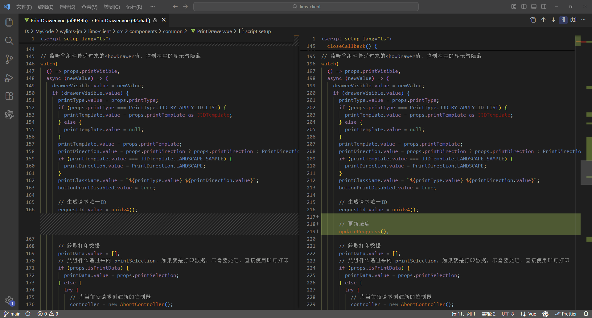
Task: Toggle bottom Panel visibility
Action: pyautogui.click(x=534, y=6)
